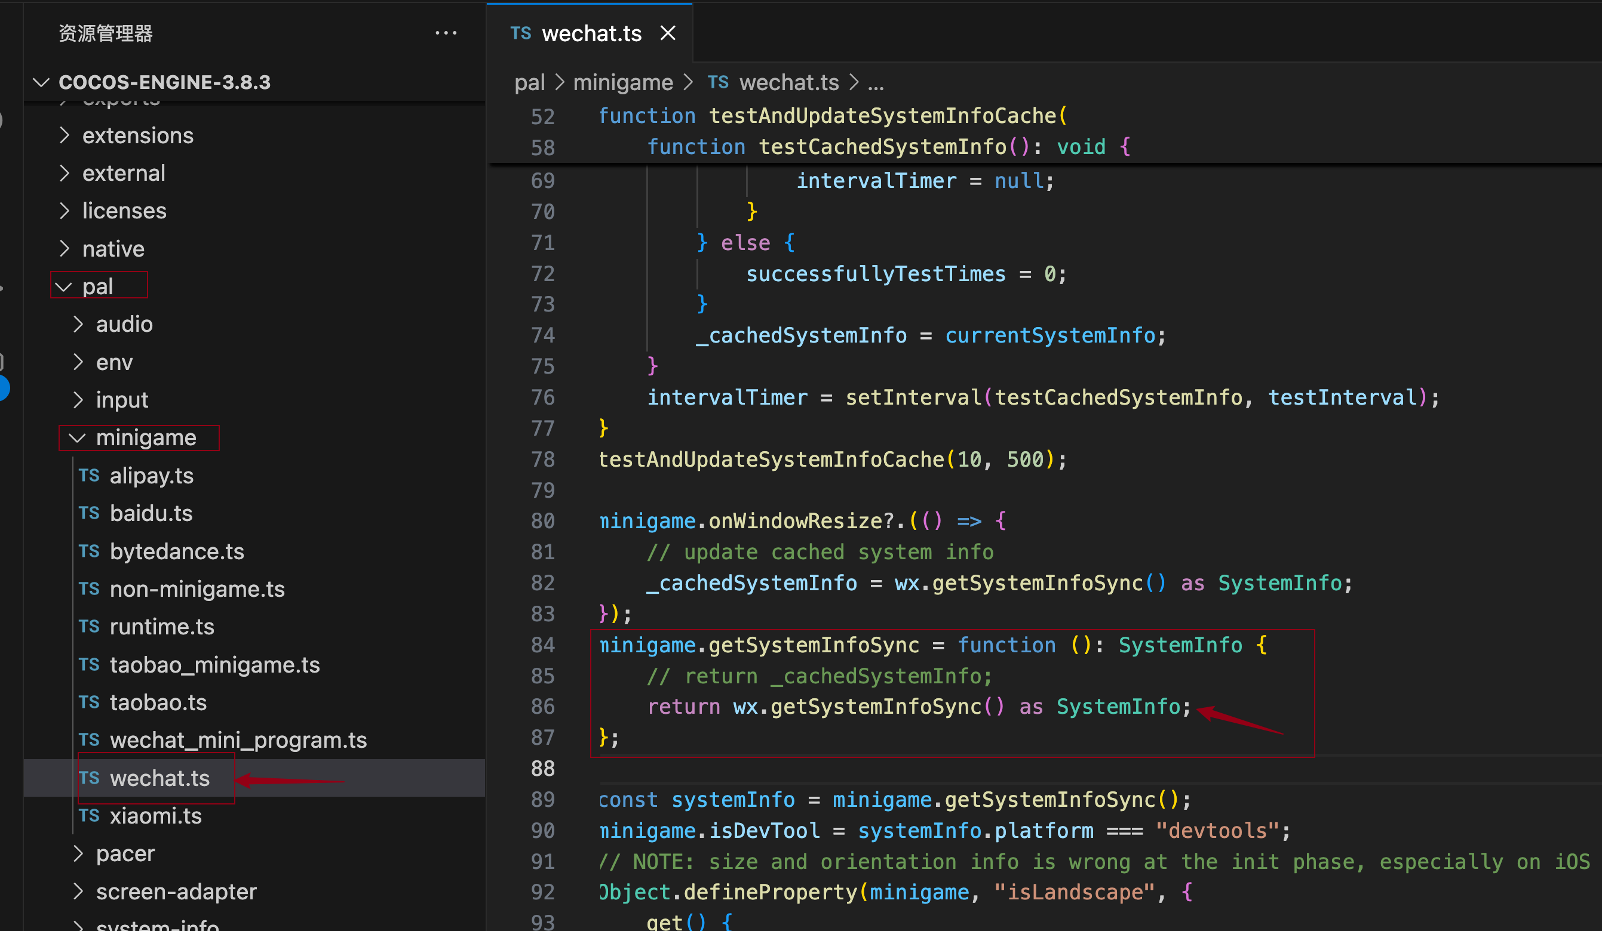Click TS icon in breadcrumb wechat.ts
This screenshot has width=1602, height=931.
(x=718, y=82)
